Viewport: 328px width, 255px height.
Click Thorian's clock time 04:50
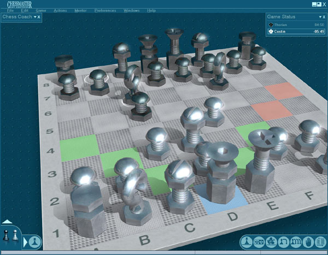(319, 25)
